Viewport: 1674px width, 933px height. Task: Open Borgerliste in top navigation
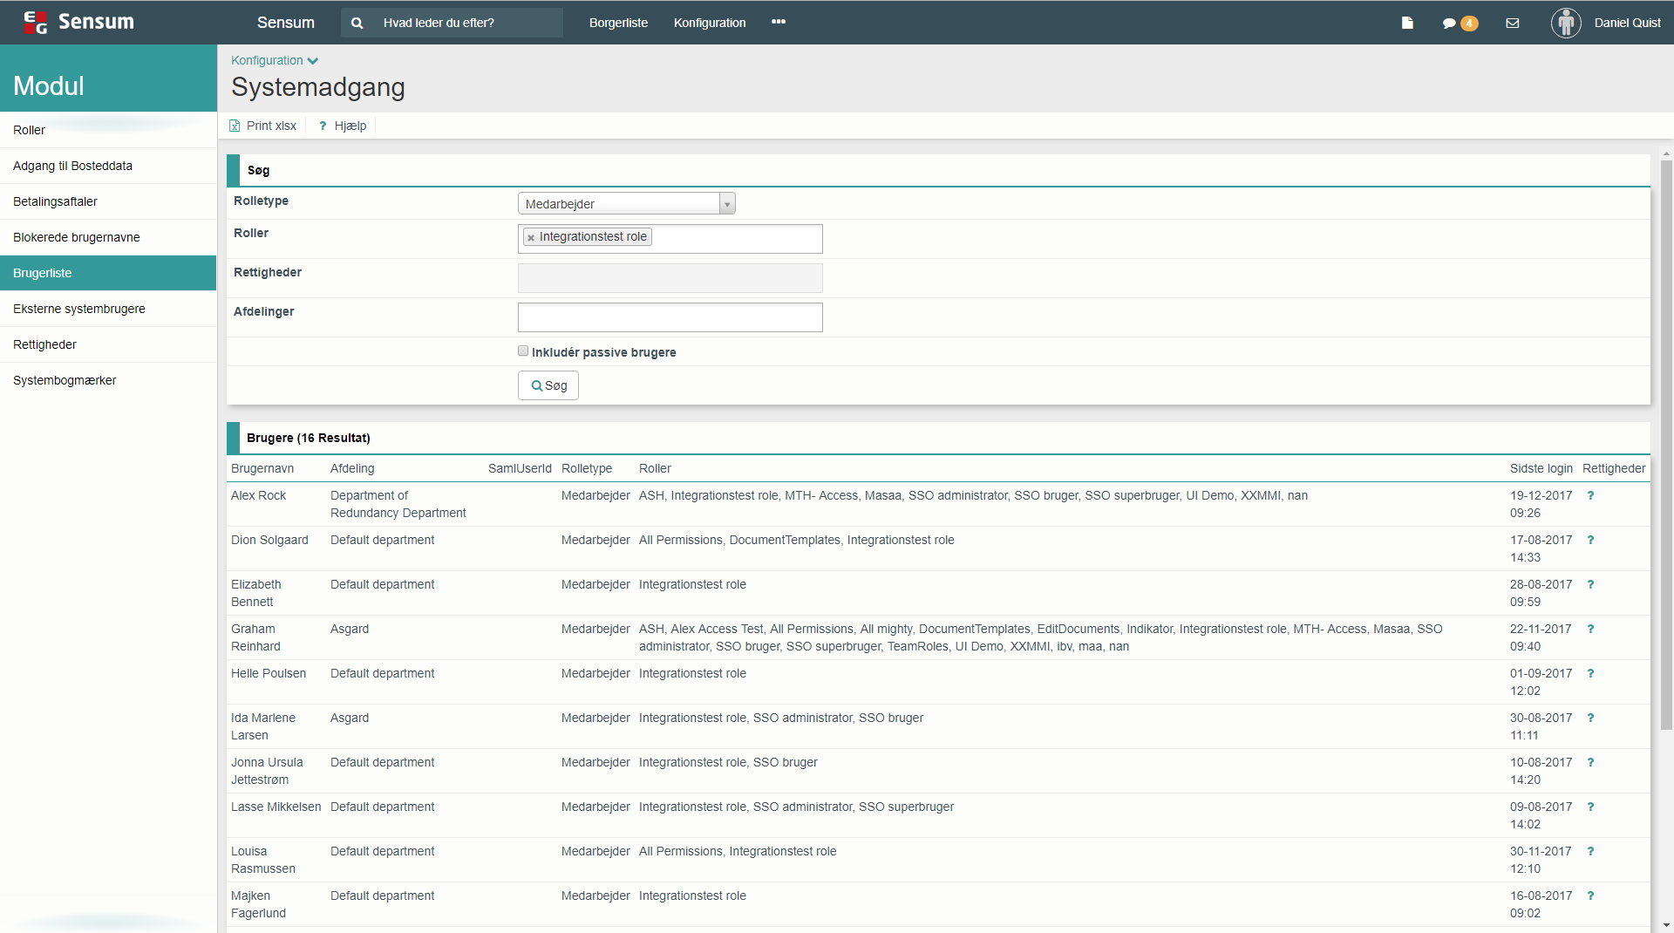pyautogui.click(x=618, y=23)
